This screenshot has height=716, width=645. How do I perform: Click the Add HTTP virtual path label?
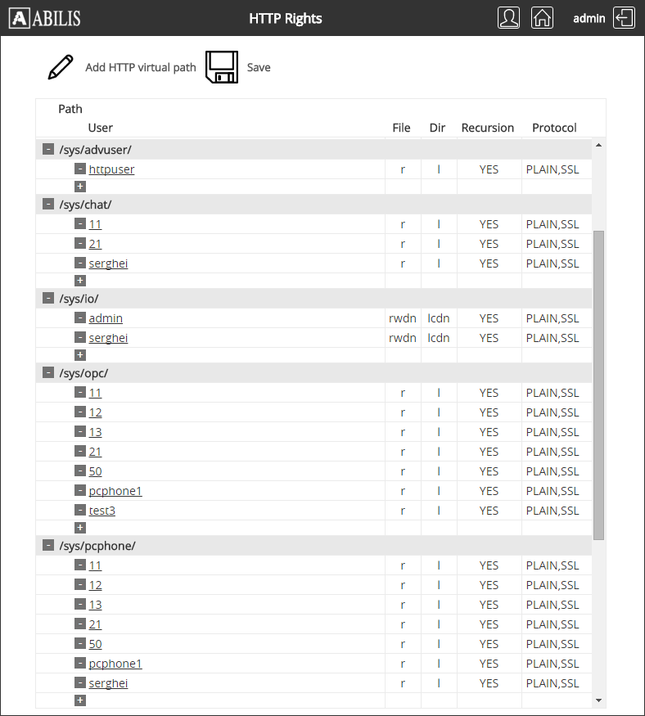141,67
